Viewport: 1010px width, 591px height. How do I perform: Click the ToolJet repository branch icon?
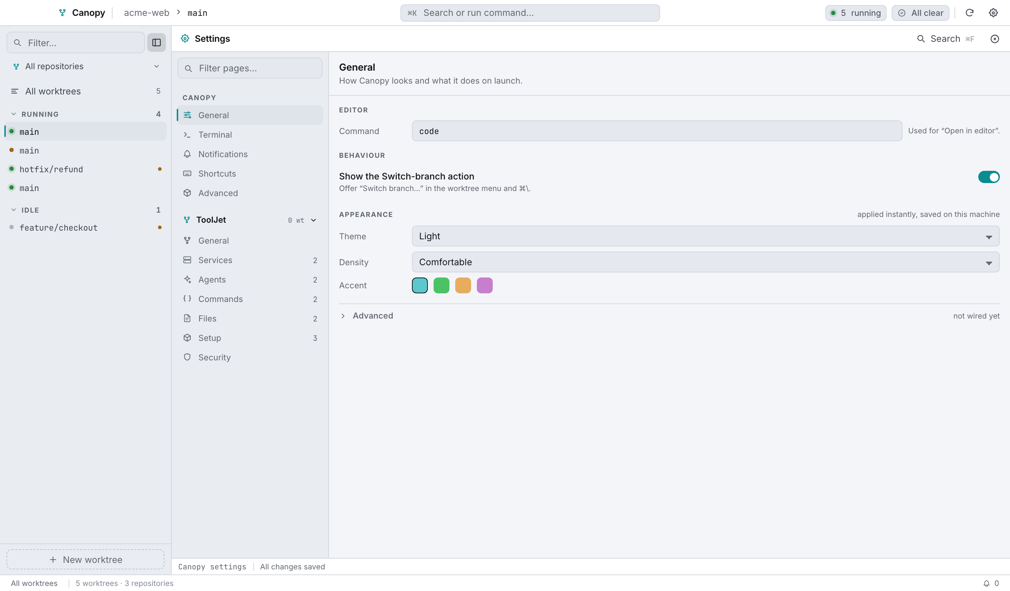186,220
